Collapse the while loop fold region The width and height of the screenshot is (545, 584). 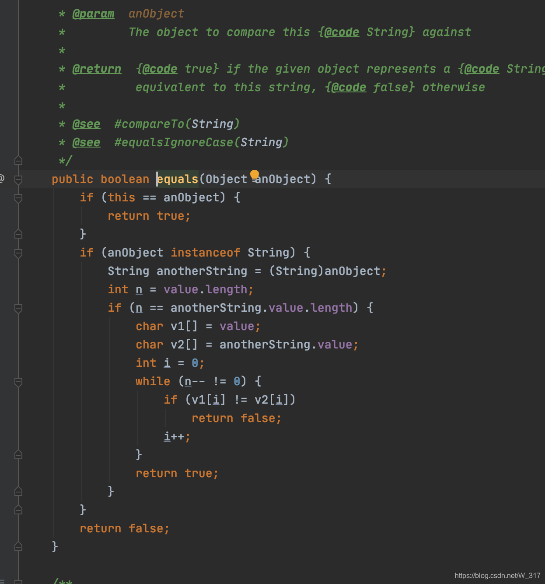click(18, 382)
